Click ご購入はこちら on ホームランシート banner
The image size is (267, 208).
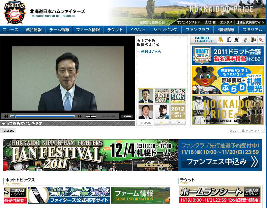coord(252,192)
